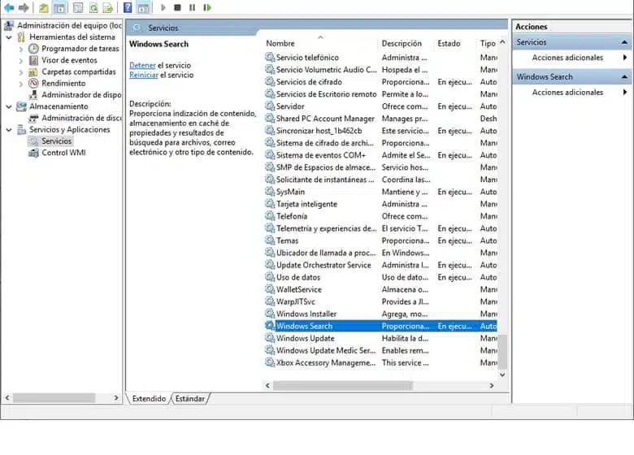
Task: Click services list horizontal scroll left arrow
Action: (267, 385)
